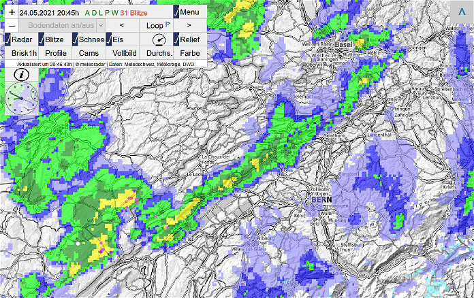Step back with the < button
Screen dimensions: 474x298
tap(122, 26)
